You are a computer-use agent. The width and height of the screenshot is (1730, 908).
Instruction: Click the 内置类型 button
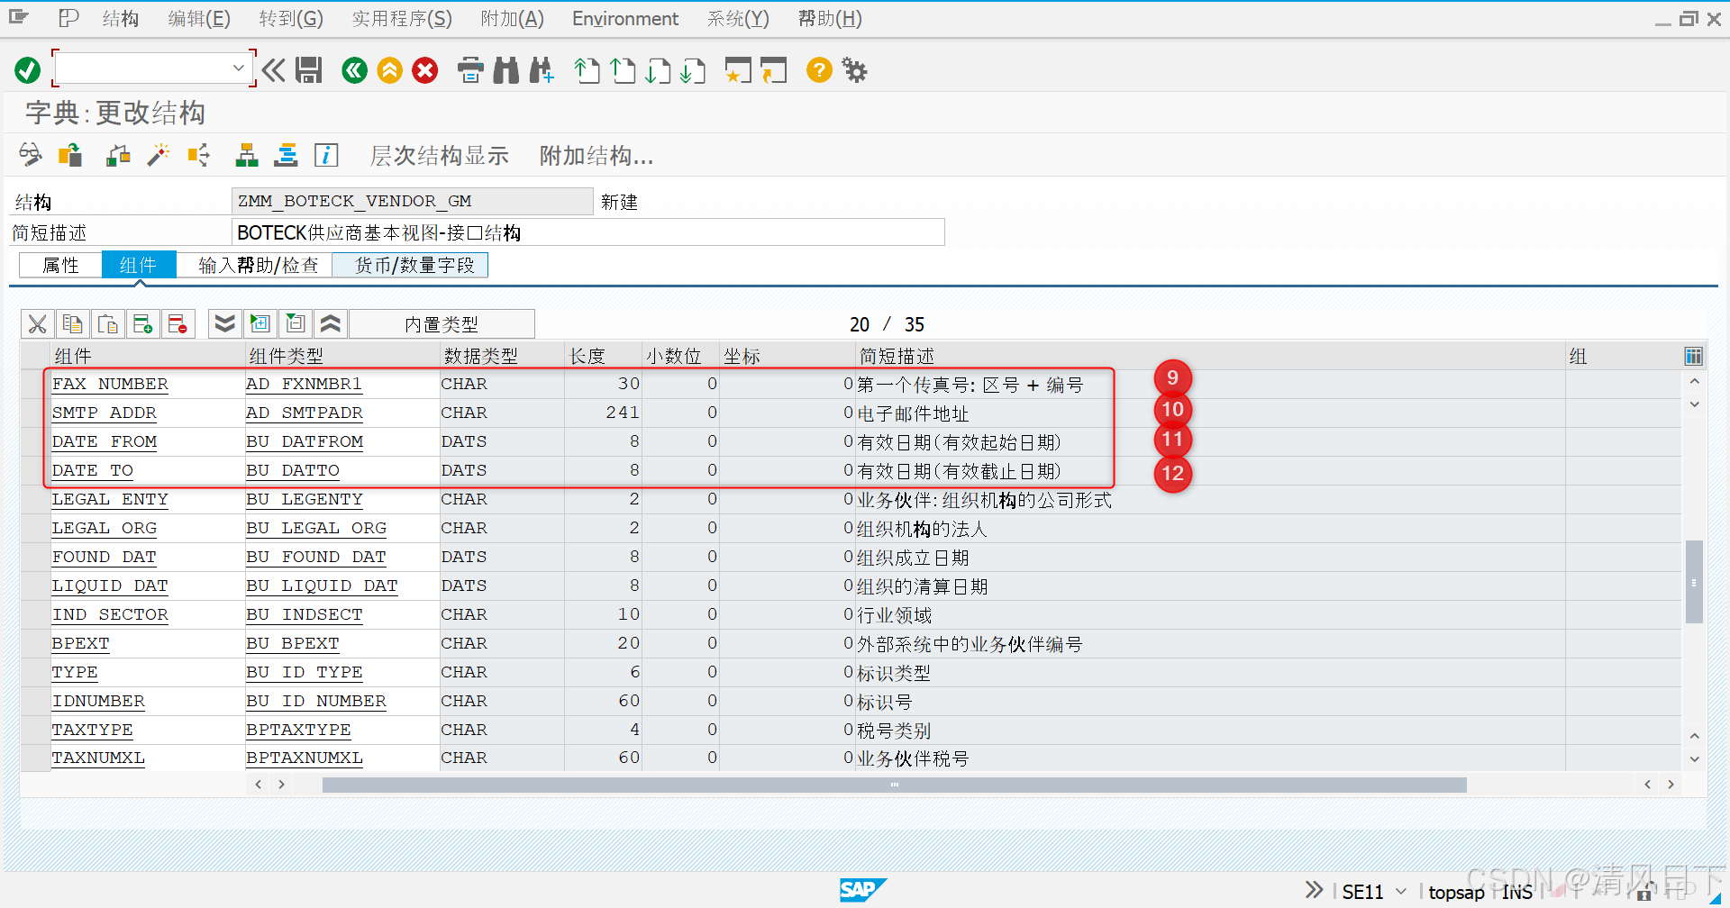tap(442, 323)
